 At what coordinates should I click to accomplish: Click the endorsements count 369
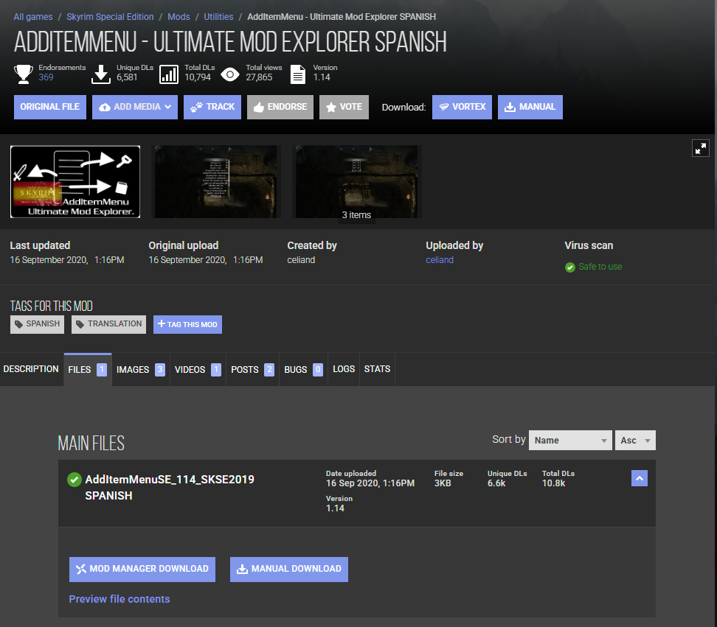[46, 77]
